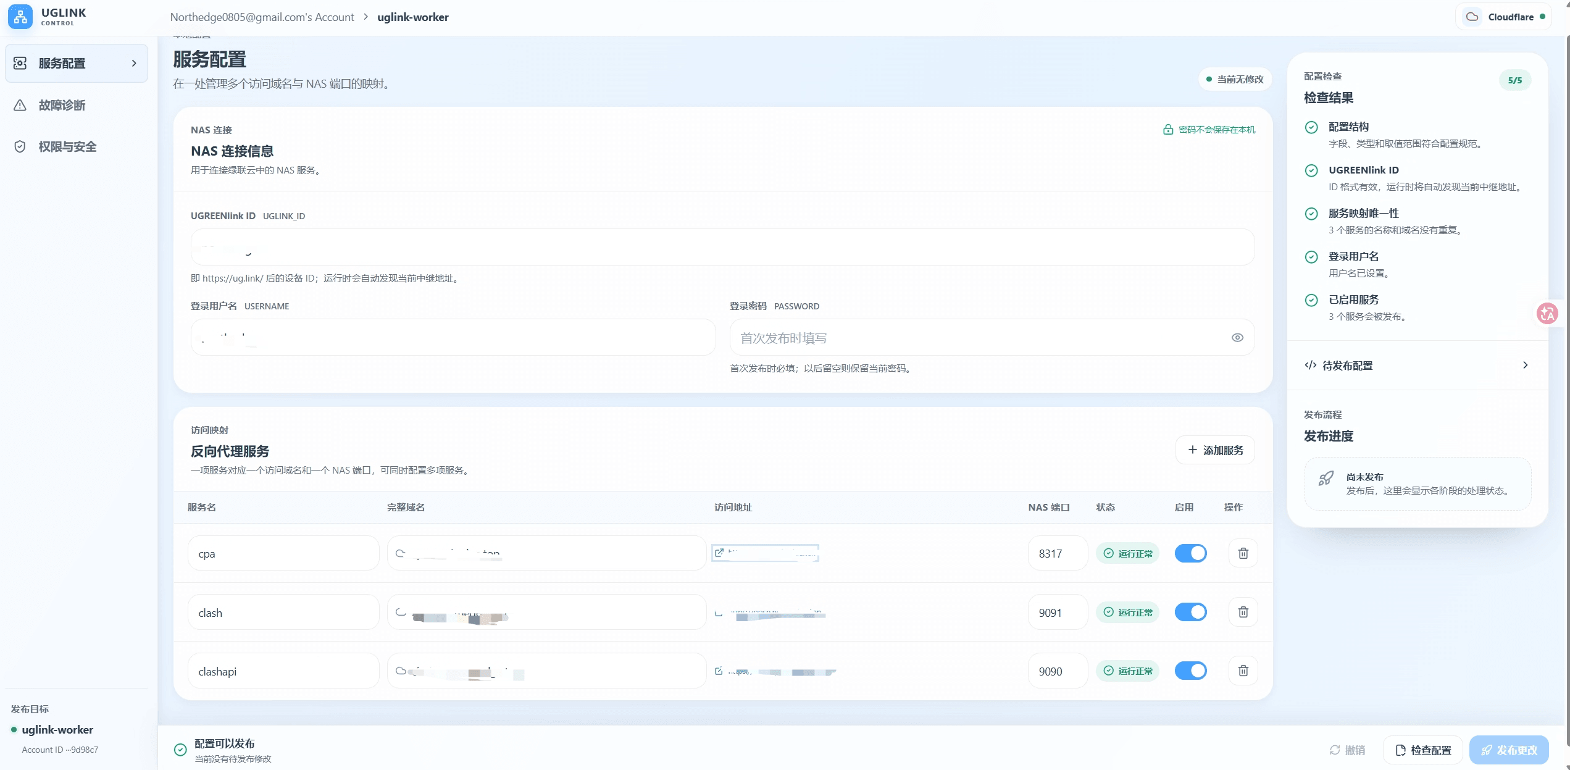Click the 发布更改 button
1570x770 pixels.
point(1509,750)
